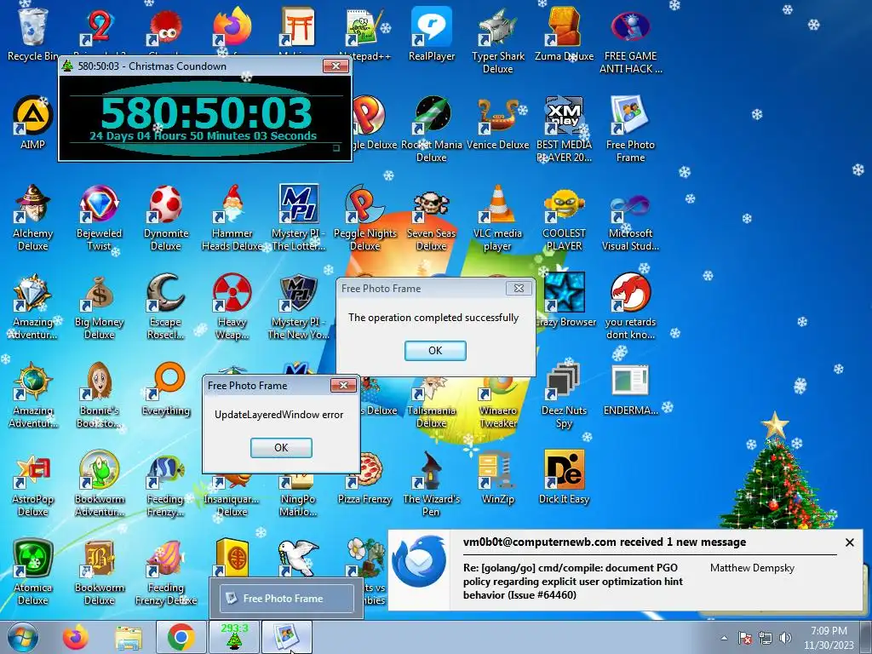Open the clock showing 7:09 PM

click(x=829, y=638)
